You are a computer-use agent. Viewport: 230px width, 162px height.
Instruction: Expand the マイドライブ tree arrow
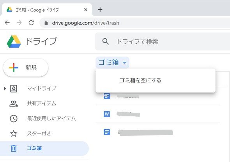pyautogui.click(x=5, y=89)
